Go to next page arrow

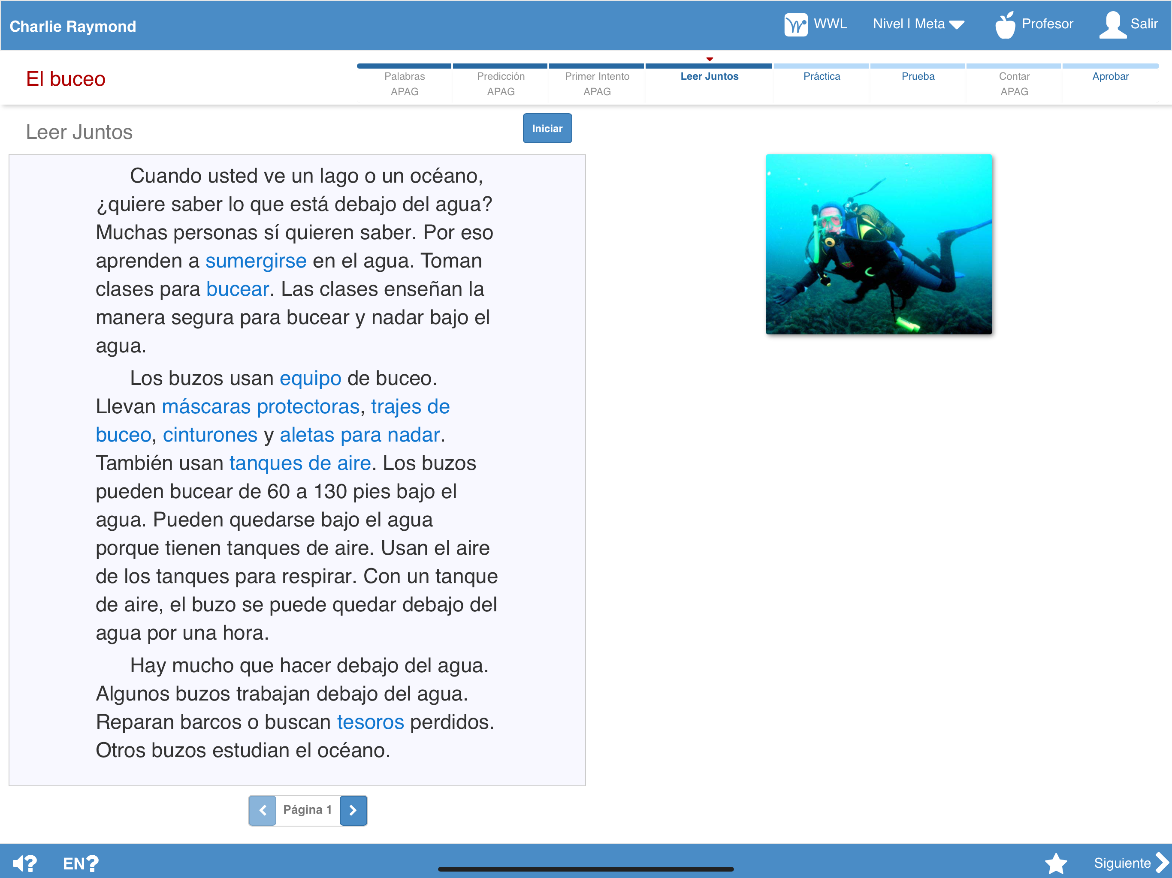(353, 810)
